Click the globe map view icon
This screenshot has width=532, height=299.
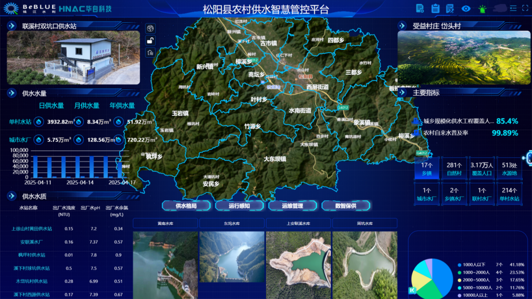pyautogui.click(x=150, y=28)
